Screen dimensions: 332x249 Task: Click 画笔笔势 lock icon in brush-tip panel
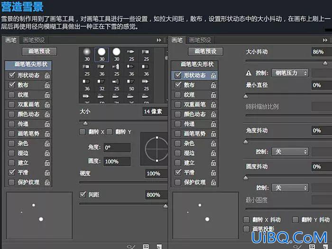(x=47, y=134)
